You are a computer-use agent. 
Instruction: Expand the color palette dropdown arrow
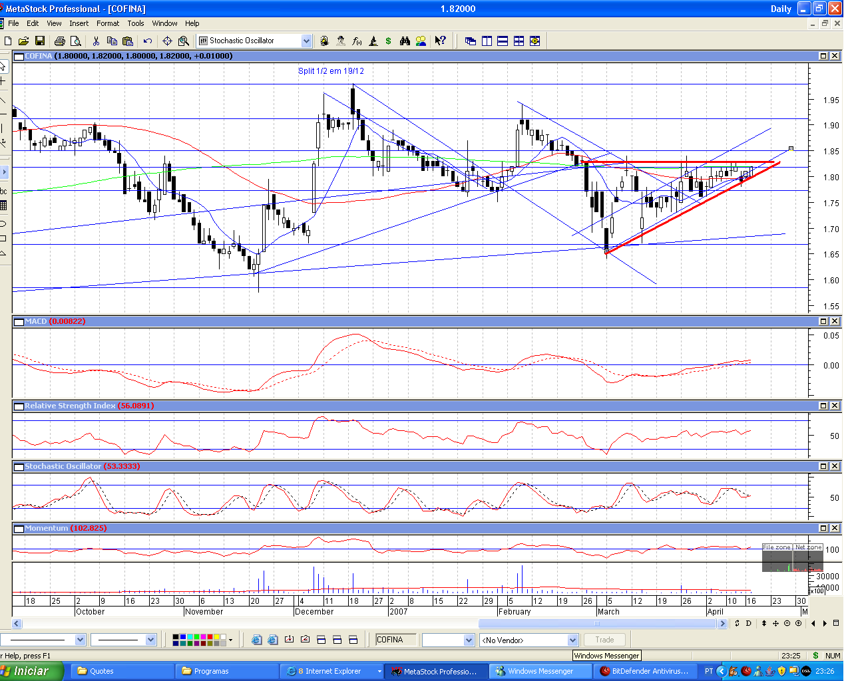tap(230, 640)
